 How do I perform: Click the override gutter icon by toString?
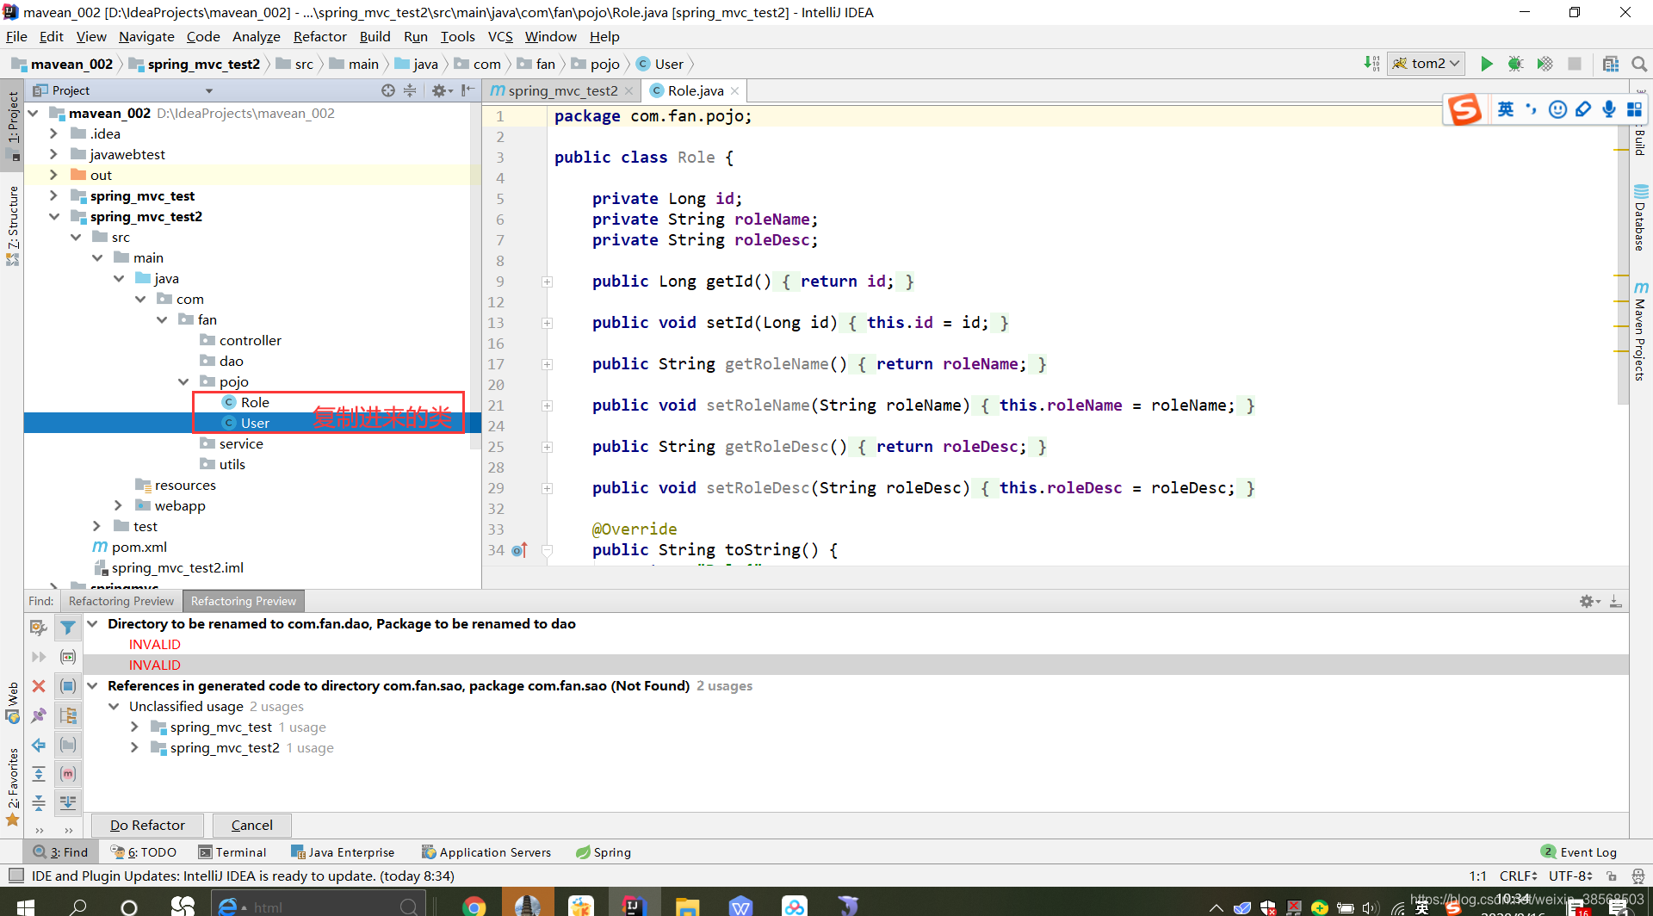pyautogui.click(x=519, y=549)
